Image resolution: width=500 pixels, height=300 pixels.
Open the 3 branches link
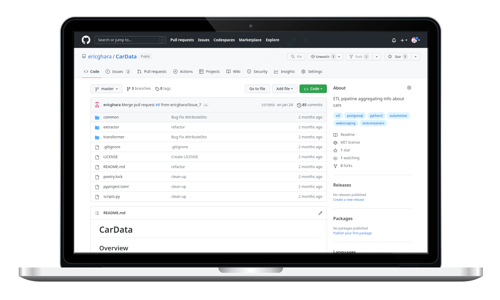point(139,89)
